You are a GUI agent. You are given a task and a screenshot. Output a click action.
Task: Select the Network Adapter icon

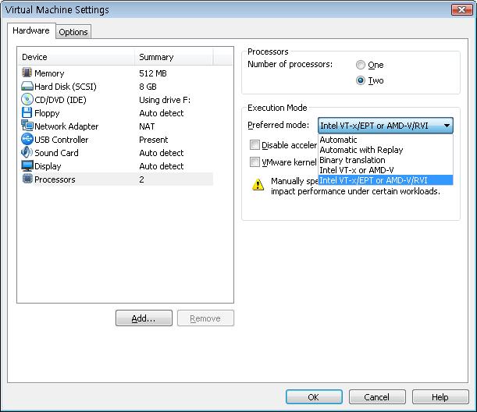click(27, 126)
